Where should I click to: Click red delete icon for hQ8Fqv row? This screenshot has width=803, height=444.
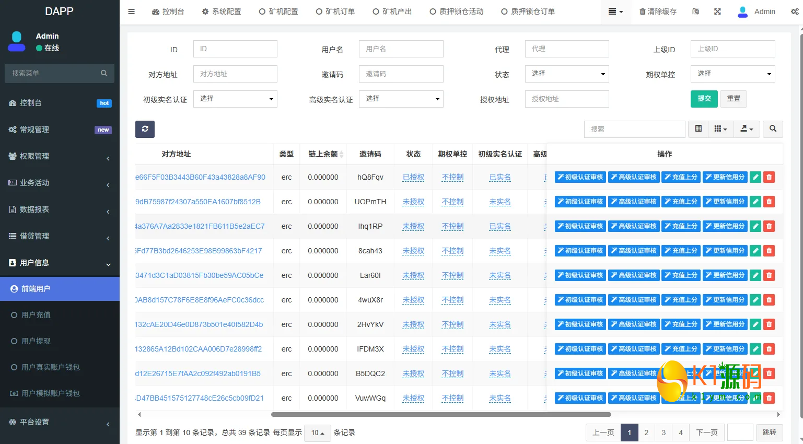769,177
